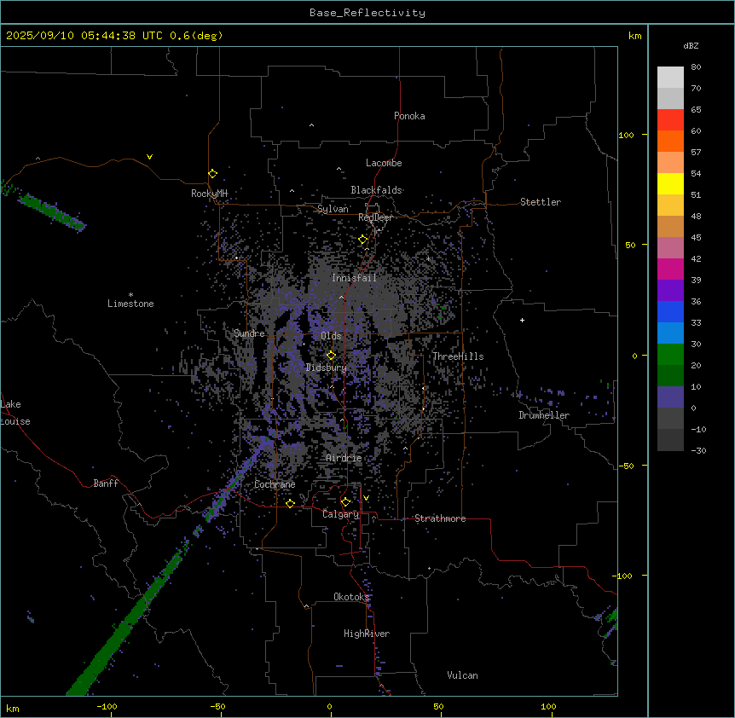Select the yellow diamond marker above Calgary label

pos(345,502)
